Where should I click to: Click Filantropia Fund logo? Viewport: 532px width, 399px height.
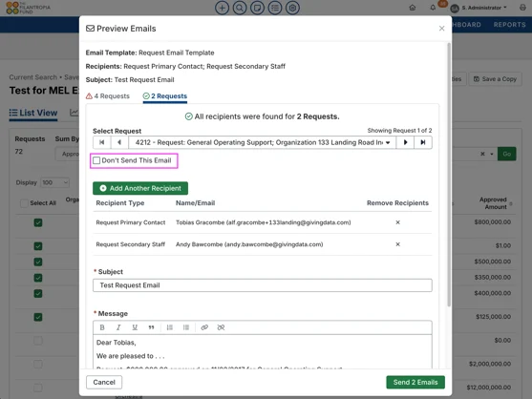pos(28,8)
